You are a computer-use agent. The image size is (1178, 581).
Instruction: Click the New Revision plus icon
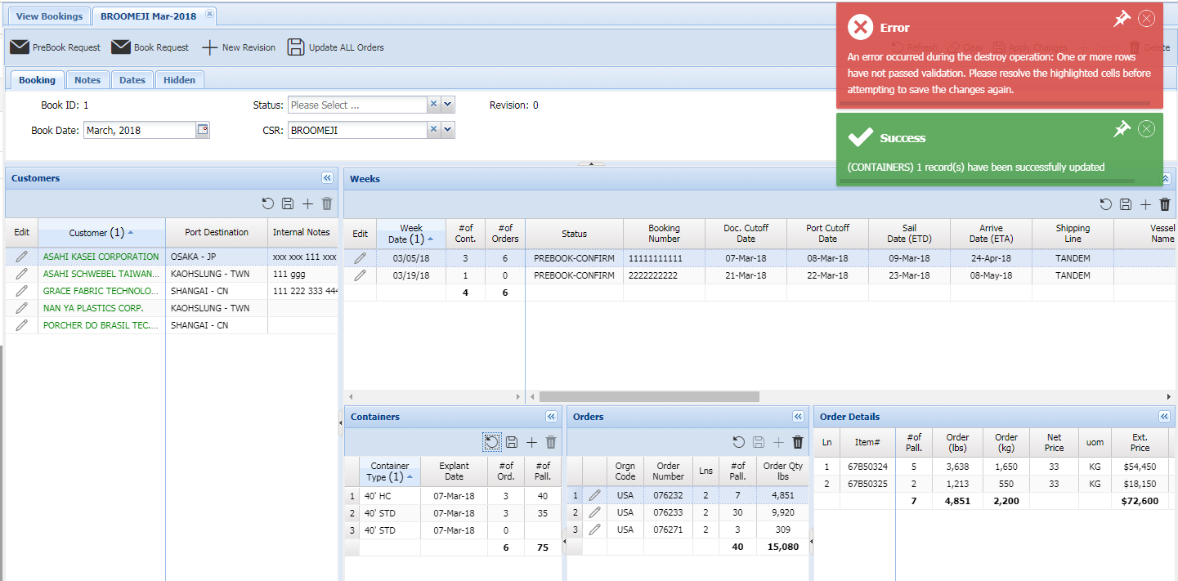click(210, 47)
